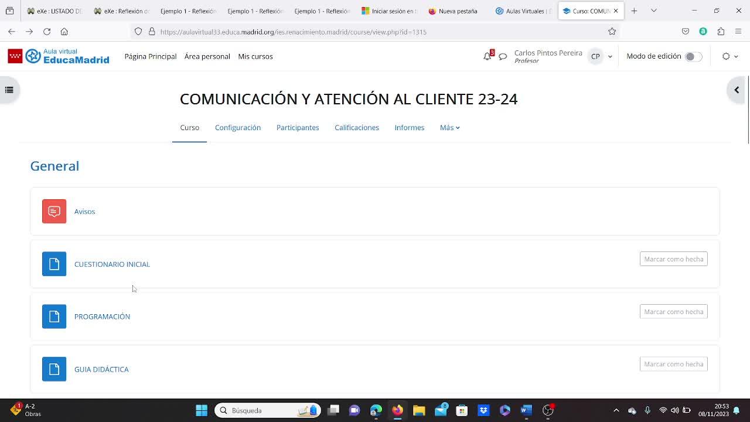
Task: Open the Participantes tab
Action: (x=298, y=127)
